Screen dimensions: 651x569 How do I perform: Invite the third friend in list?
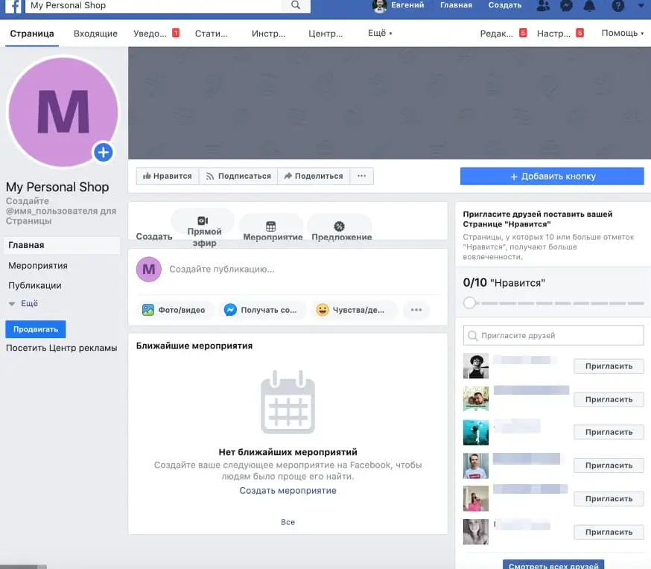pos(609,432)
